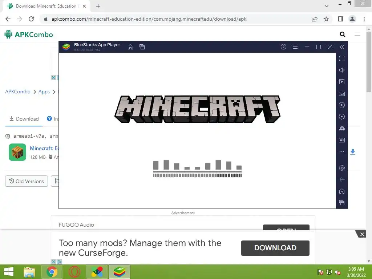Open the APKCombo search icon
372x279 pixels.
[x=342, y=35]
